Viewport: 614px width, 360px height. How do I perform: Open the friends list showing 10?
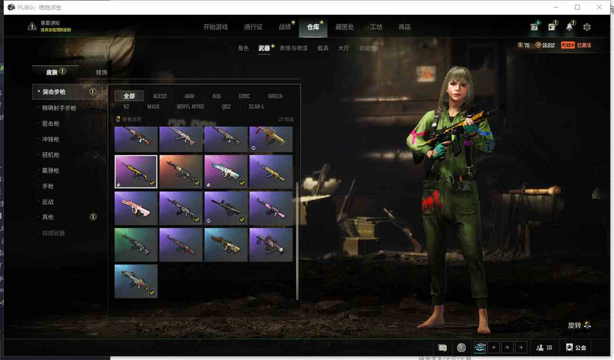point(544,347)
